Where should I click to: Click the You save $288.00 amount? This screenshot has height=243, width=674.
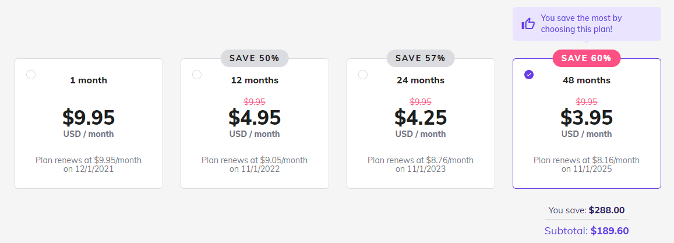(606, 210)
